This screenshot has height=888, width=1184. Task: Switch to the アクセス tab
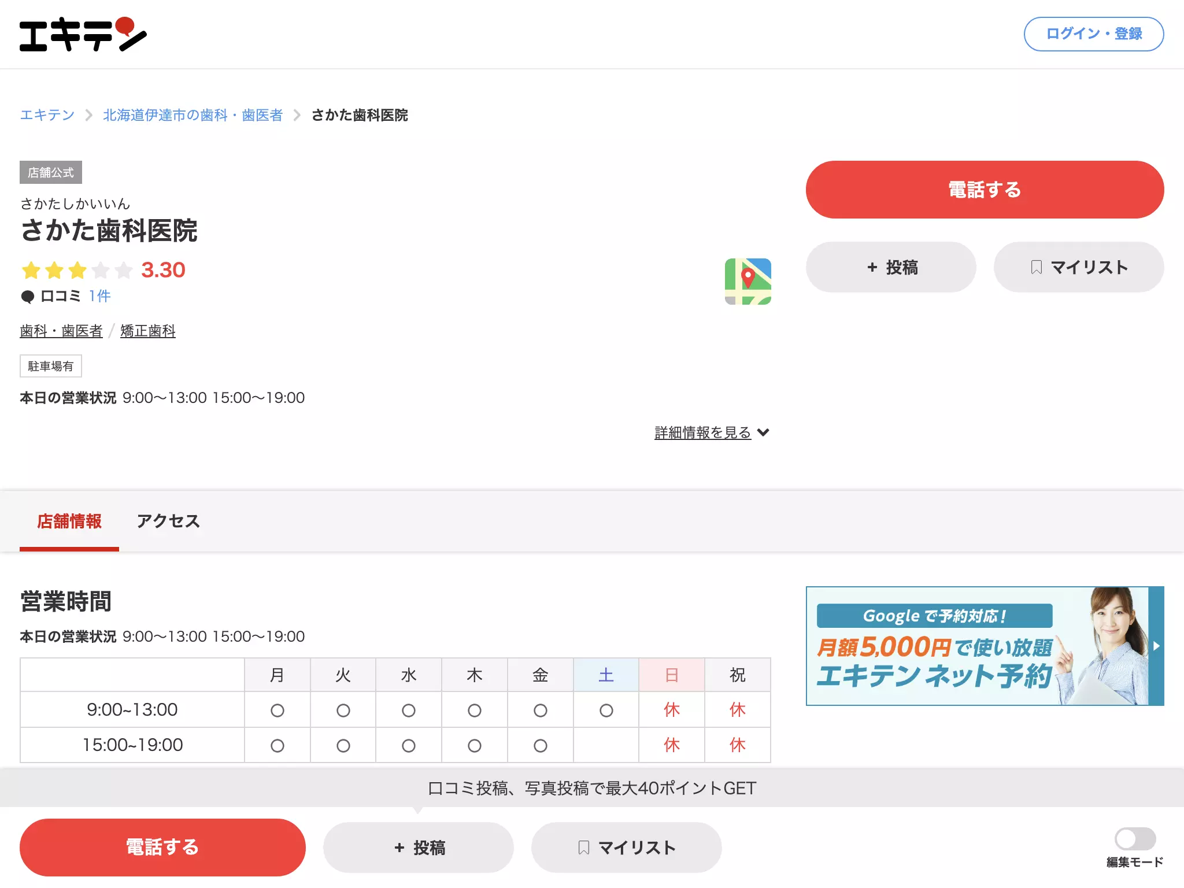pyautogui.click(x=168, y=521)
